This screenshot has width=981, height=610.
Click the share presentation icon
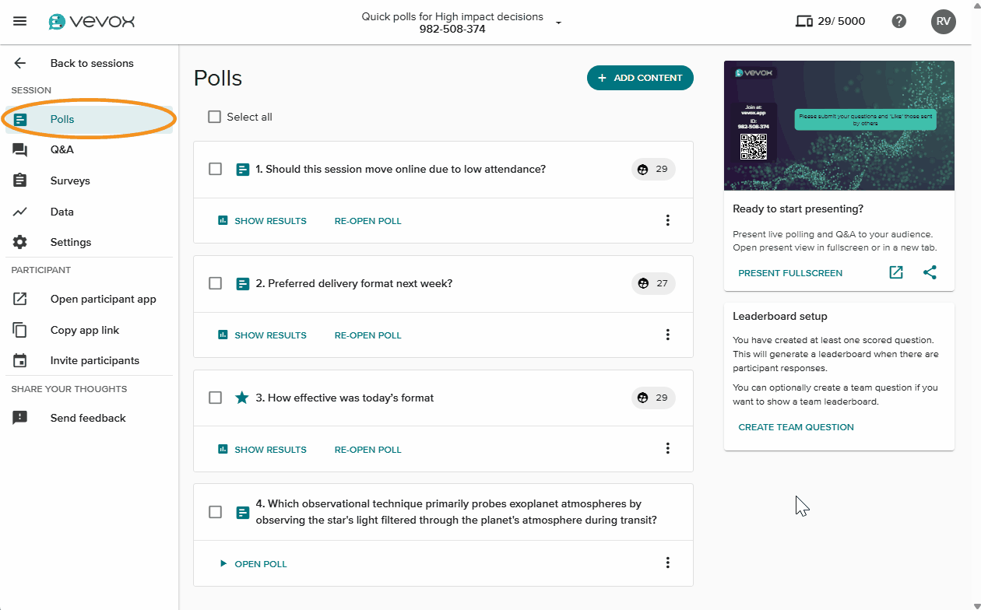[930, 272]
